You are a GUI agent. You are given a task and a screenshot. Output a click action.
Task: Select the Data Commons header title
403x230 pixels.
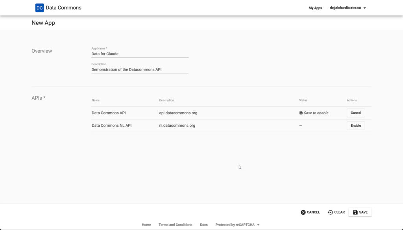[x=63, y=7]
